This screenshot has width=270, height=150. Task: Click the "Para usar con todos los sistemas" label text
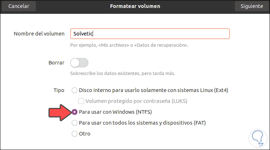click(142, 123)
